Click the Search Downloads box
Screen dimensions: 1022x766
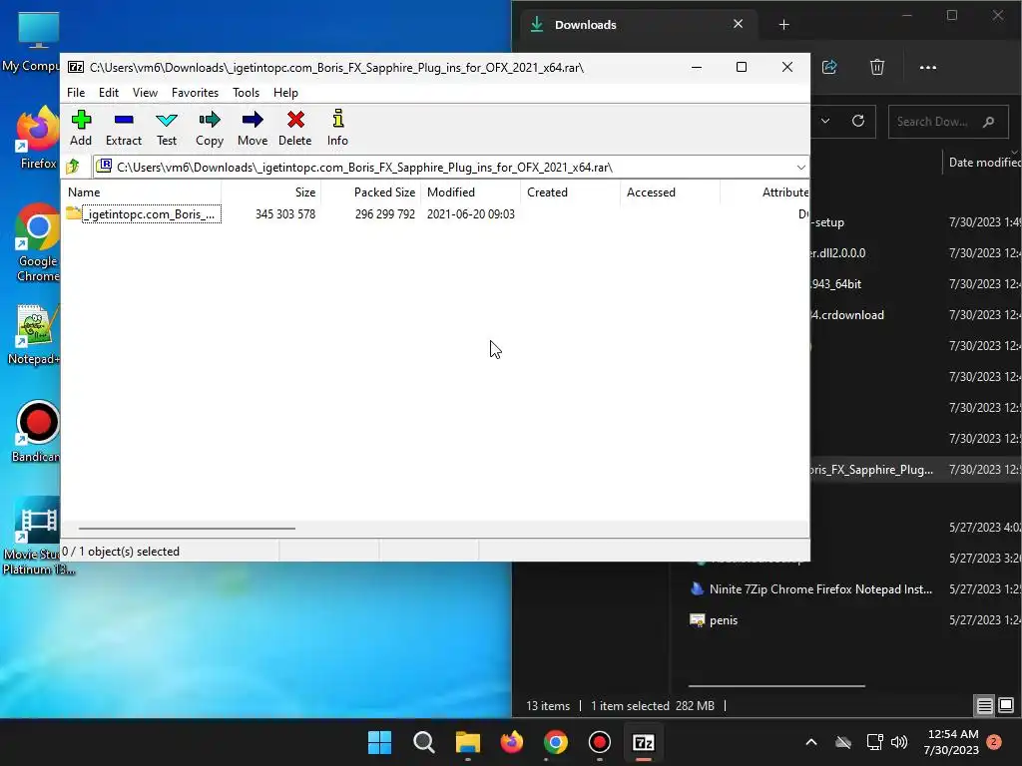(x=948, y=122)
